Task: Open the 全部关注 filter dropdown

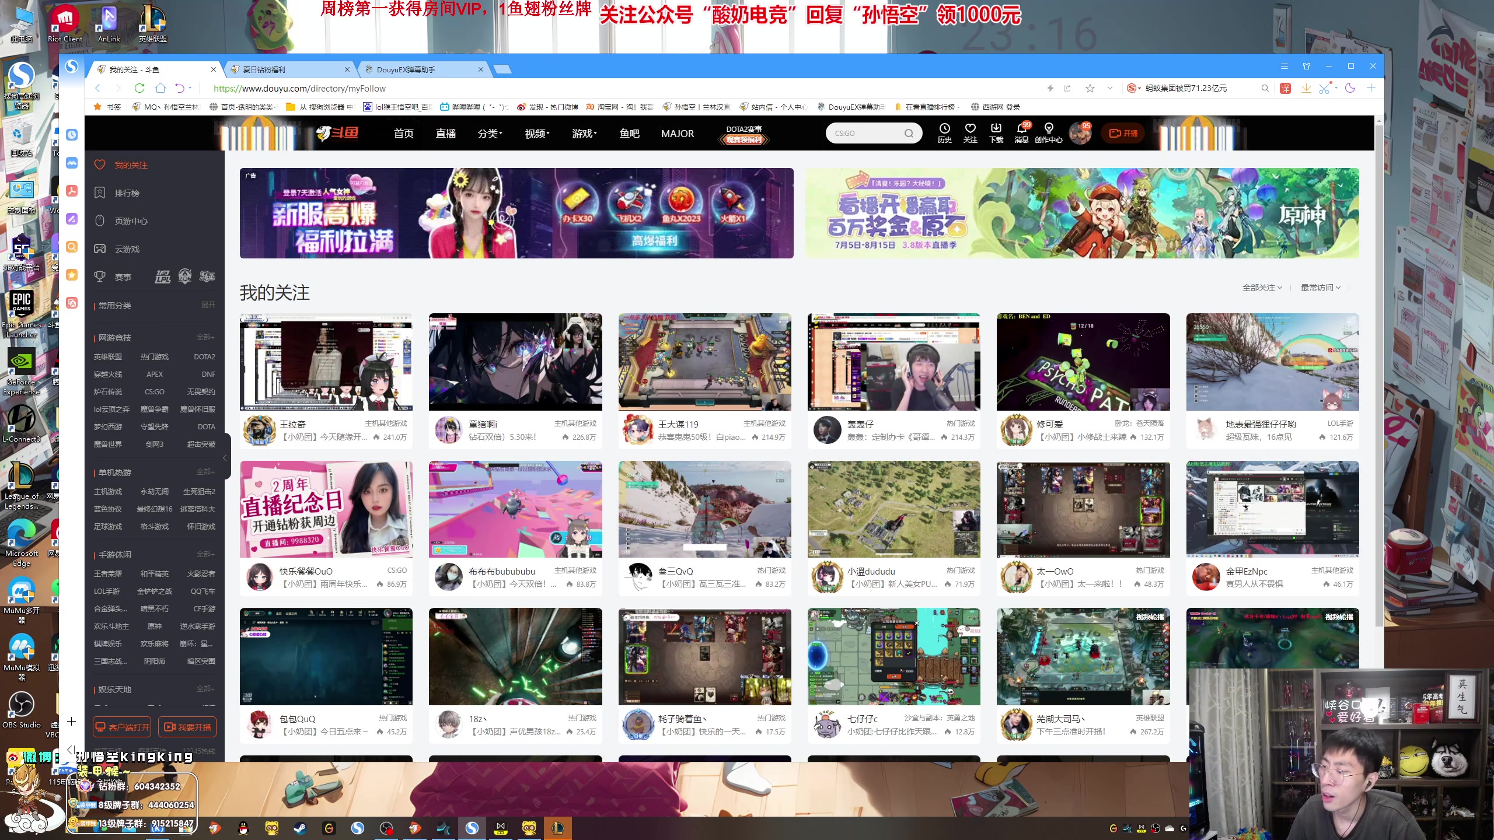Action: (x=1262, y=288)
